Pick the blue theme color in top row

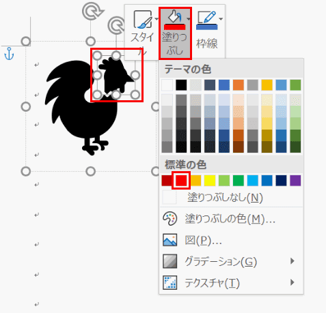pos(224,85)
